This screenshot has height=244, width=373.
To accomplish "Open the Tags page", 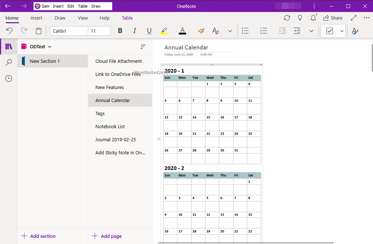I will pos(120,113).
